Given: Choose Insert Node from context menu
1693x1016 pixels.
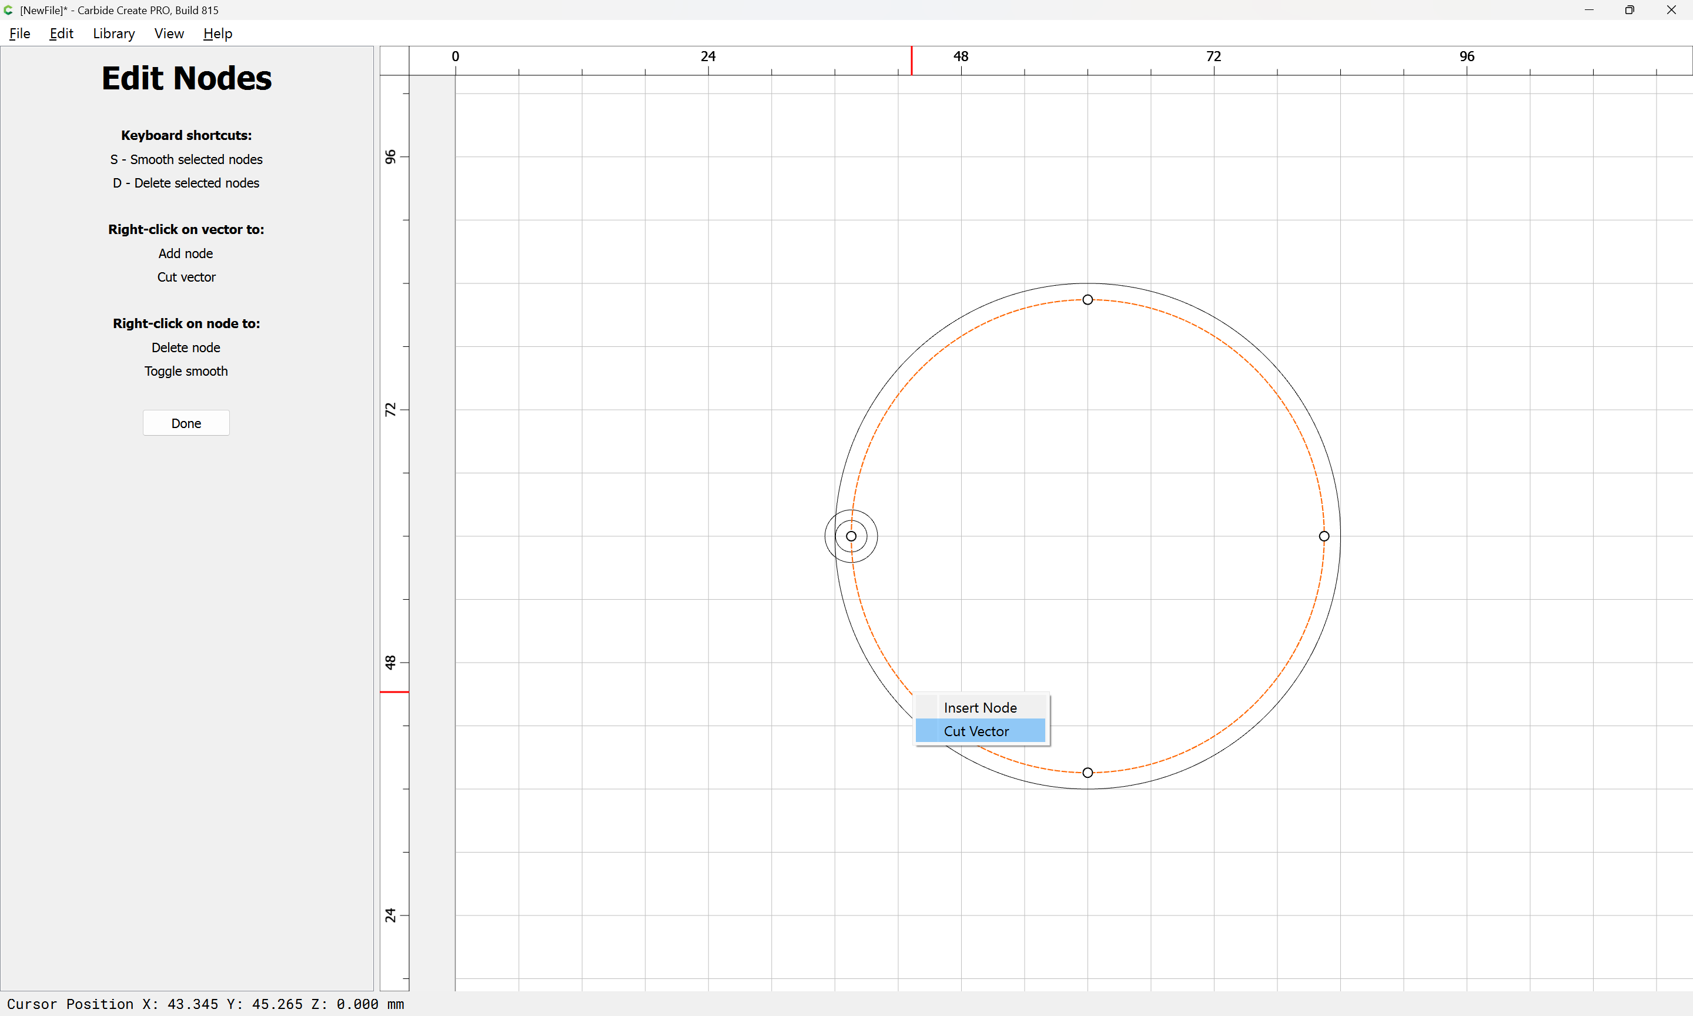Looking at the screenshot, I should [x=980, y=707].
